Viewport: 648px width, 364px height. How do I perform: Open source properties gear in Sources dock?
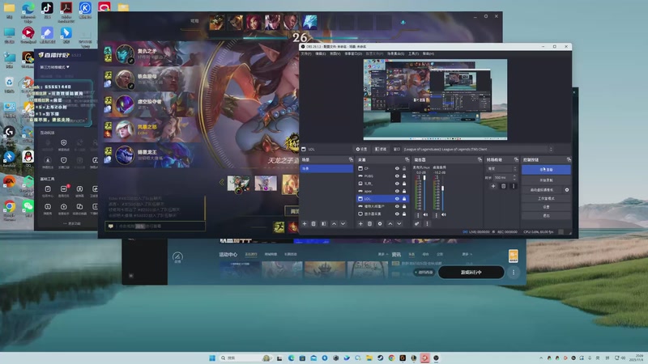(x=380, y=224)
